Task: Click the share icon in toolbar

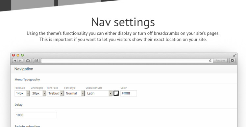Action: [36, 61]
